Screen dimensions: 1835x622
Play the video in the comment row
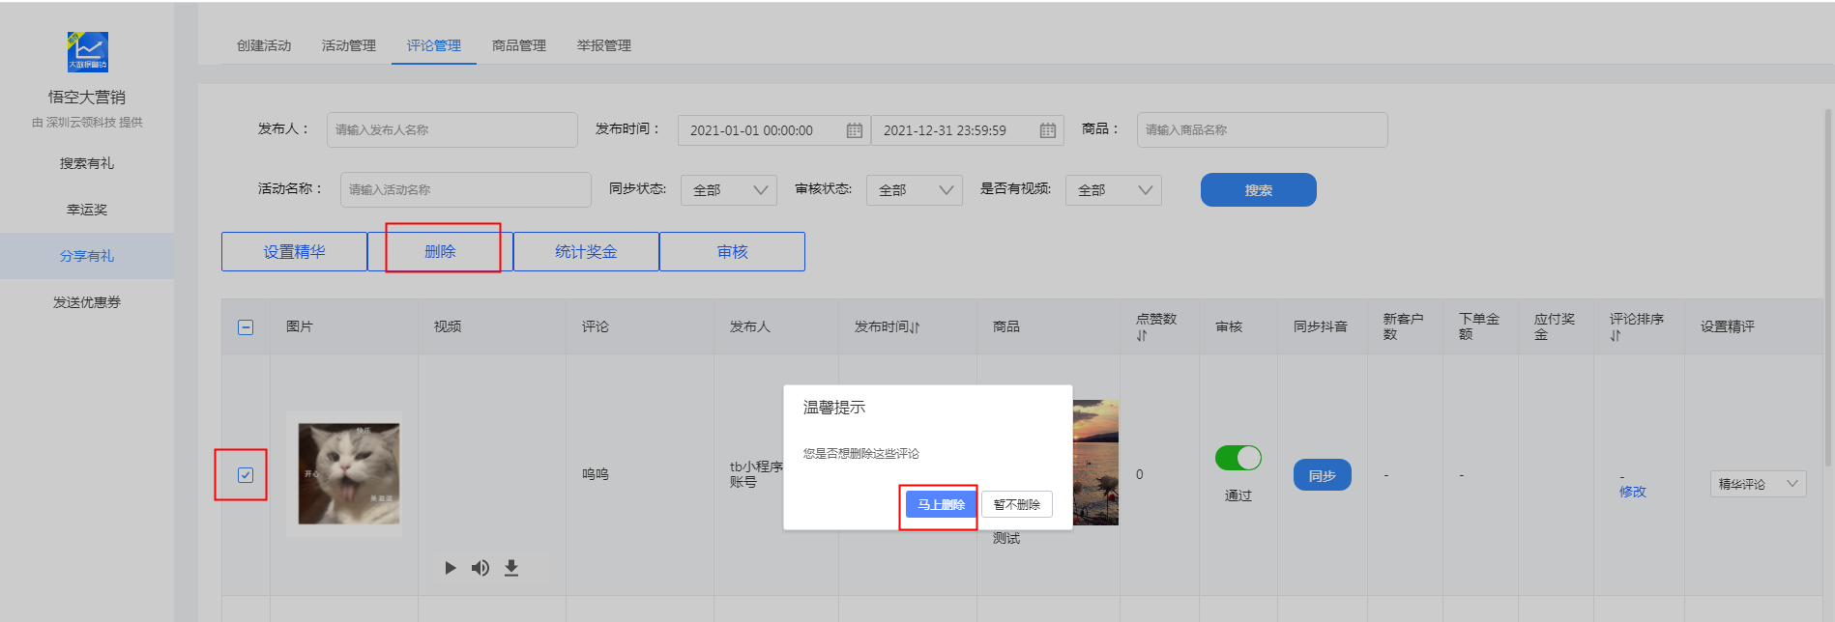coord(451,568)
